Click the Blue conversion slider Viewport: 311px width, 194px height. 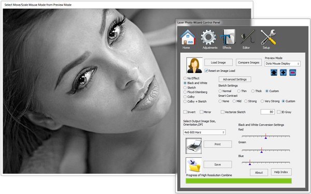click(x=266, y=162)
